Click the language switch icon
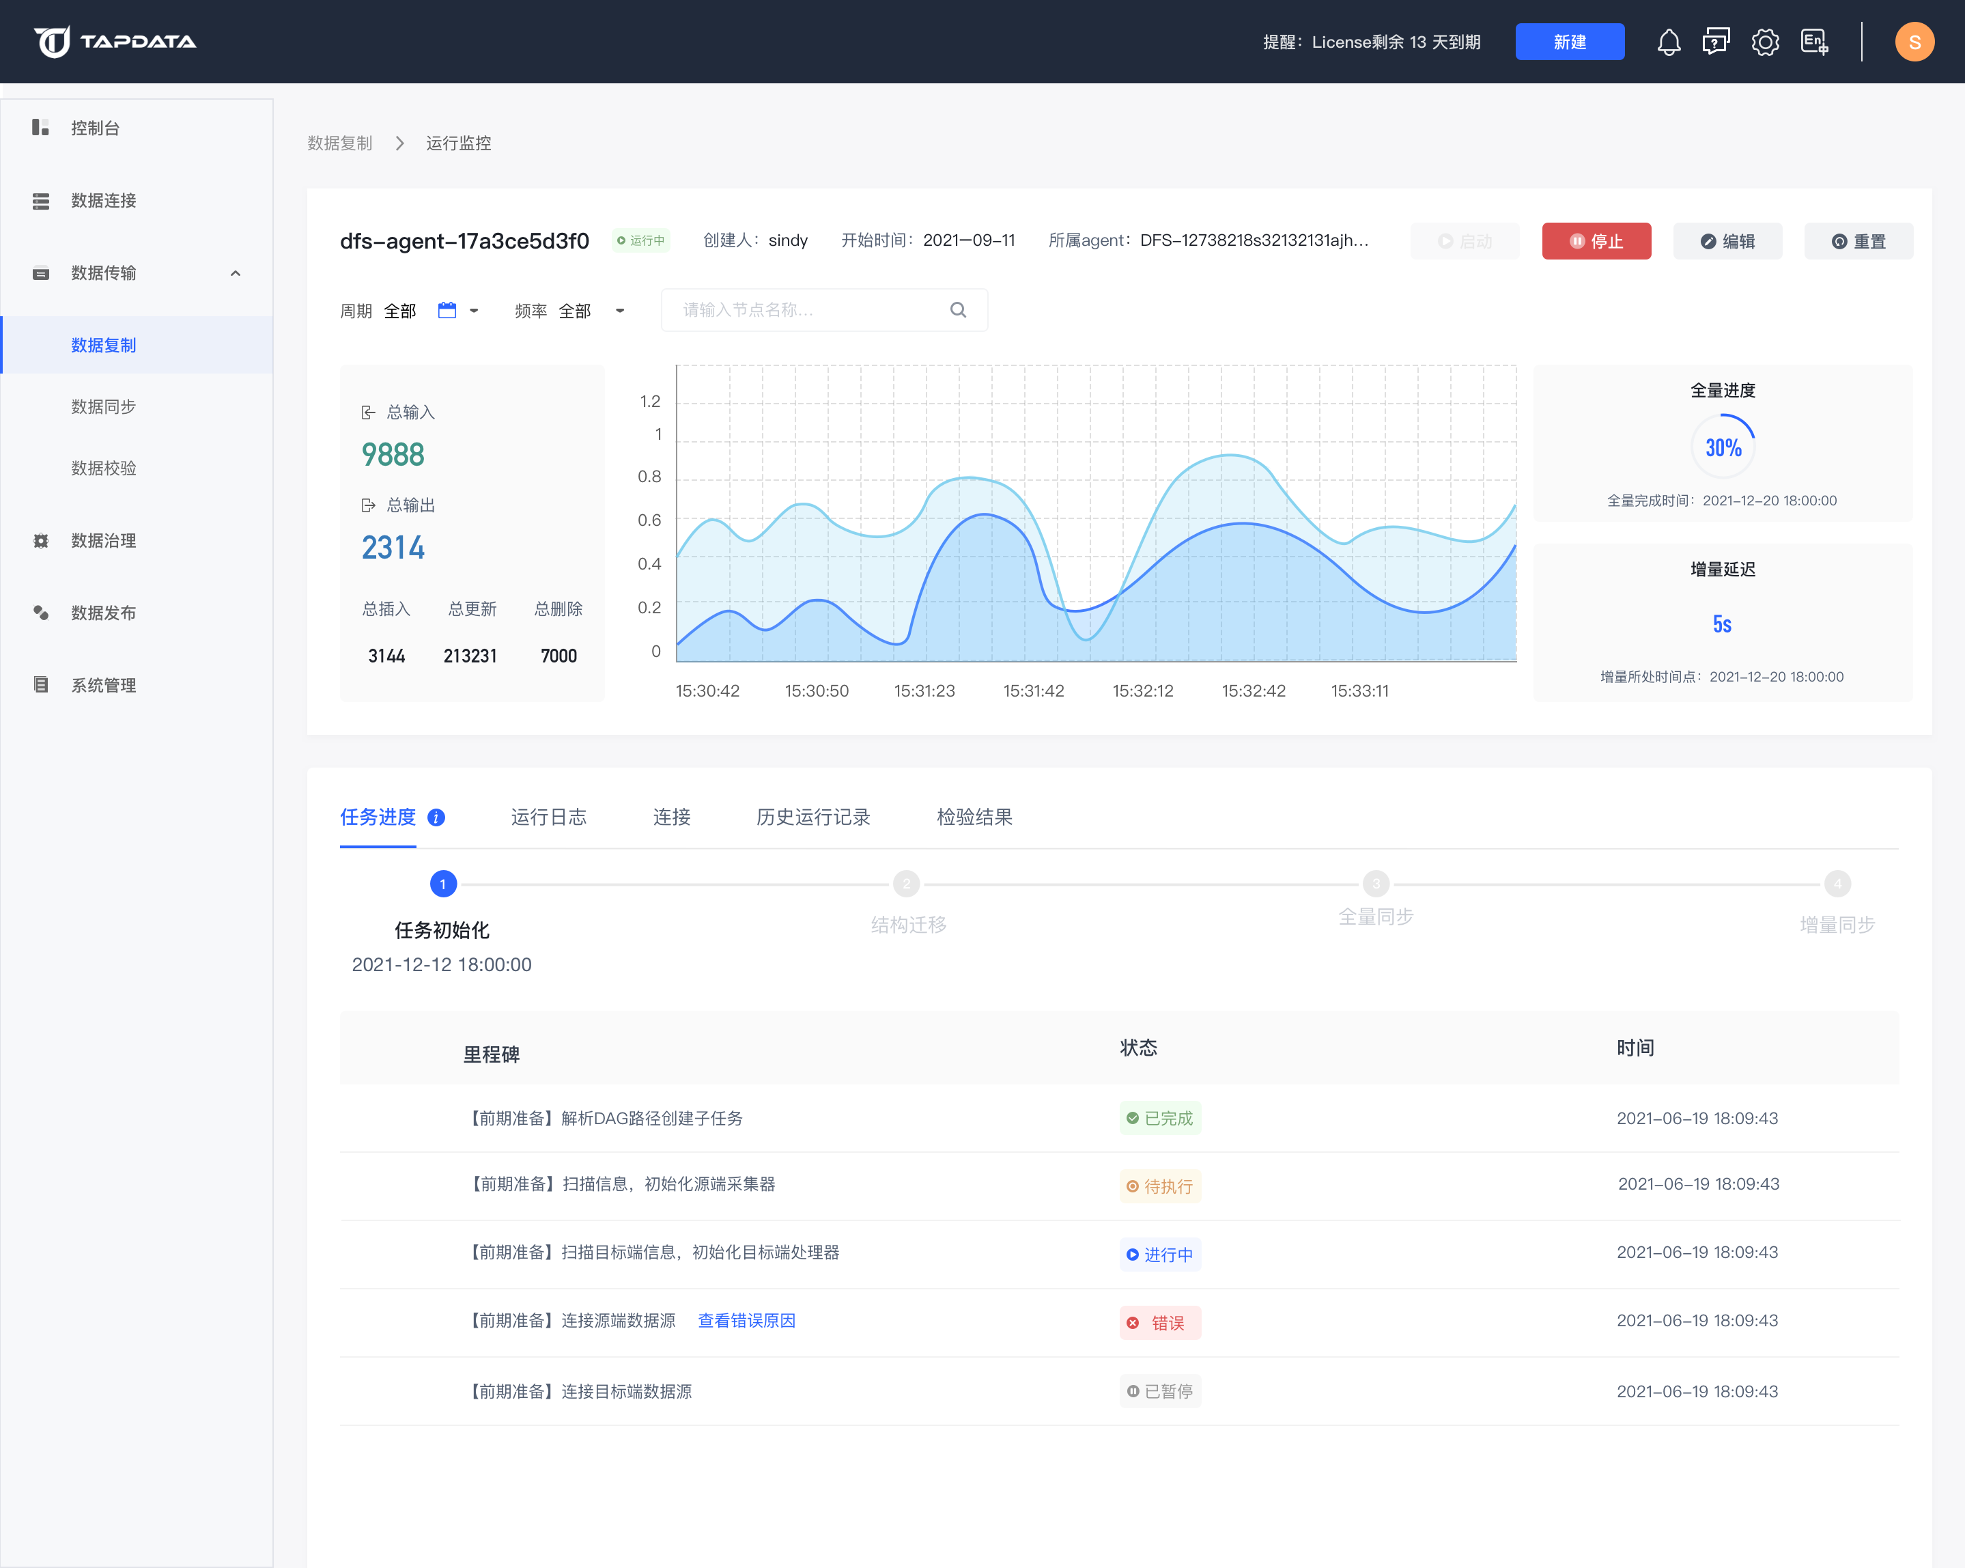The height and width of the screenshot is (1568, 1965). coord(1815,41)
